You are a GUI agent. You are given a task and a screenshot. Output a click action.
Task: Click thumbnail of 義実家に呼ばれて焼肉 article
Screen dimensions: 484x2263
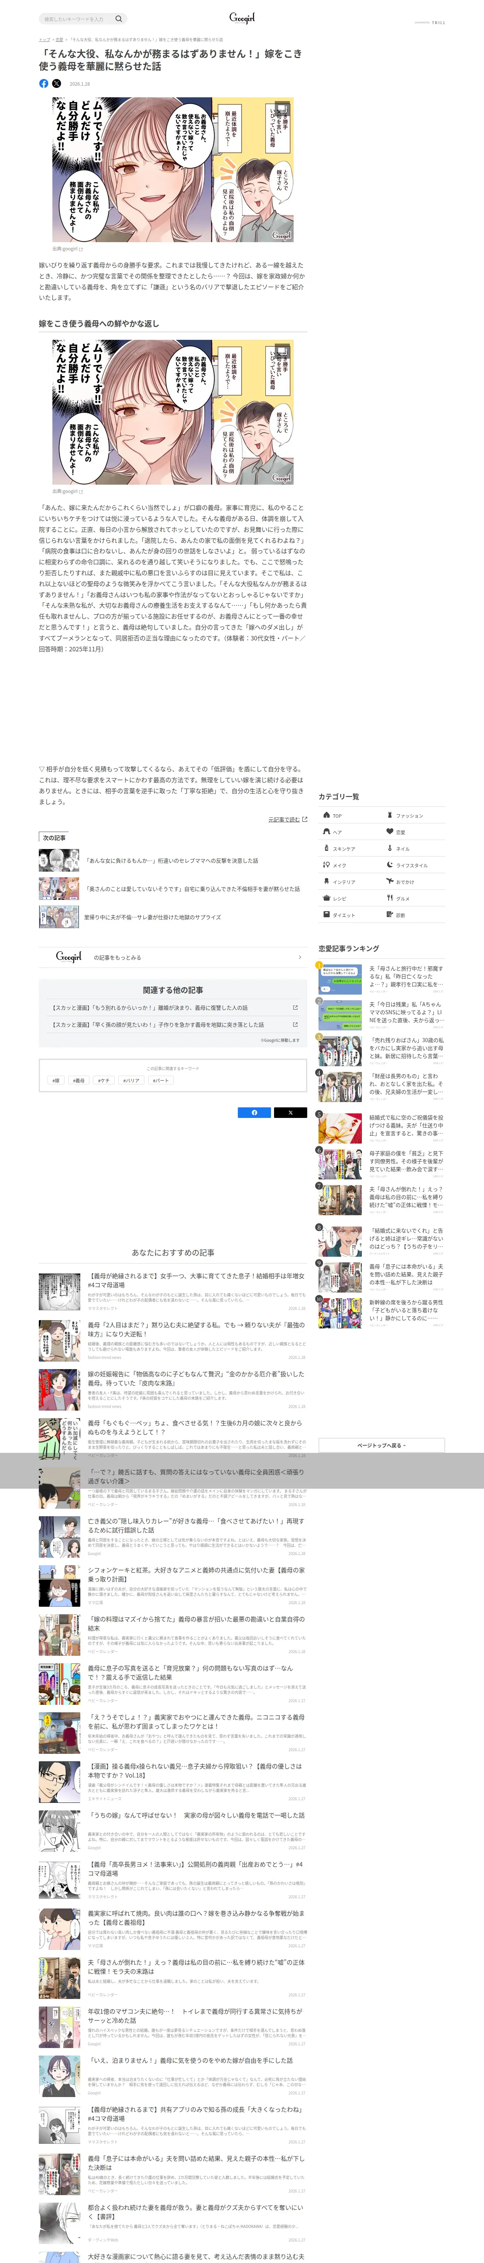coord(60,1928)
